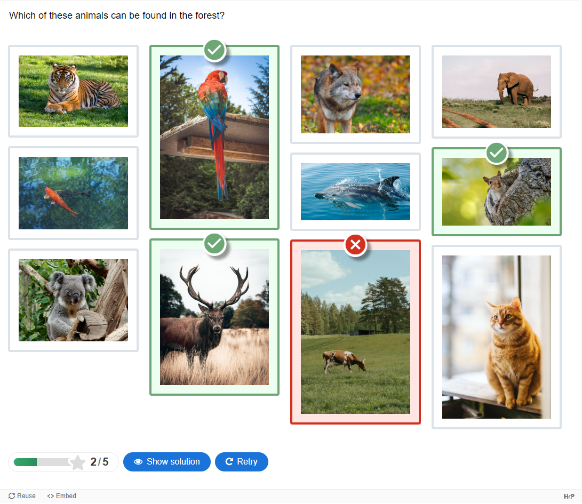Select the dolphin image option

(x=355, y=191)
